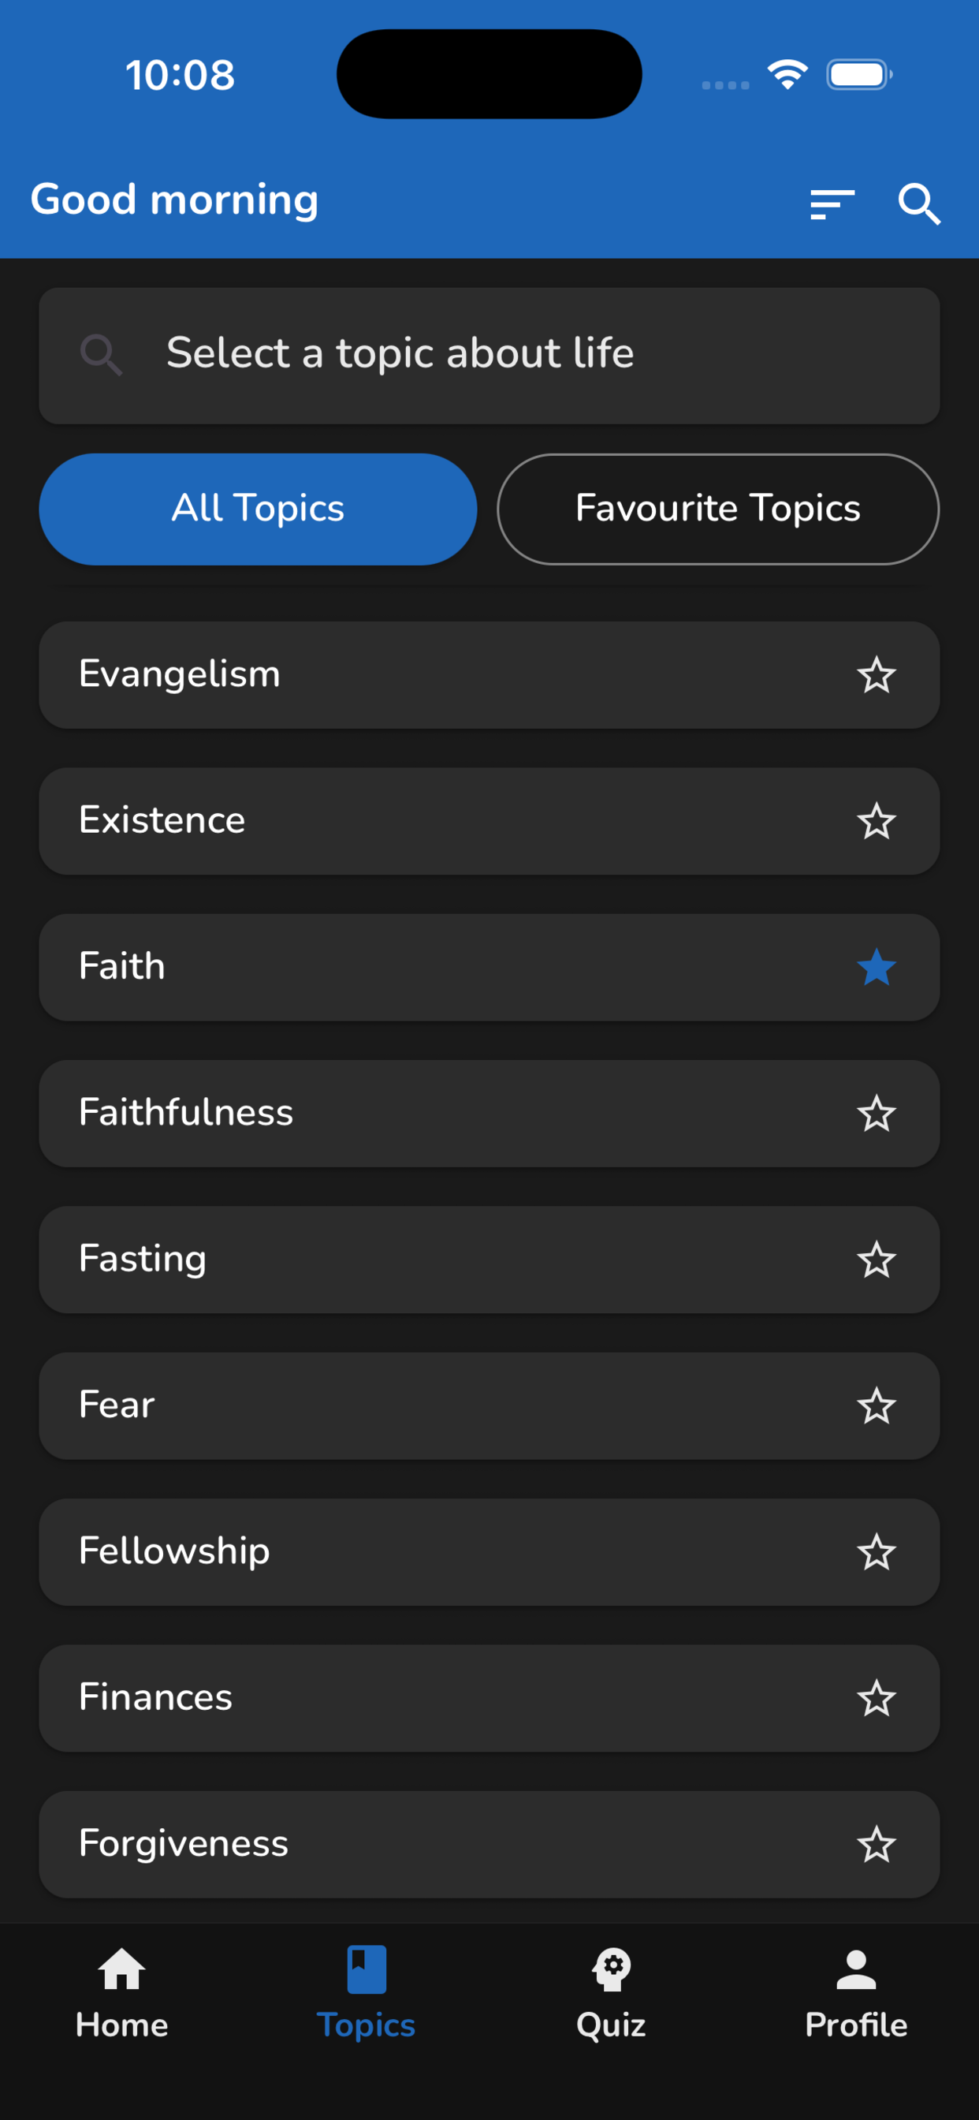Select the All Topics tab
Viewport: 979px width, 2120px height.
click(x=258, y=509)
